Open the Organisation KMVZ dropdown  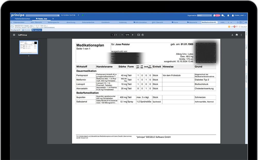point(204,15)
